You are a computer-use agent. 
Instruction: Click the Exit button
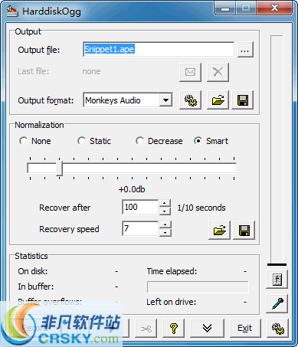click(245, 328)
